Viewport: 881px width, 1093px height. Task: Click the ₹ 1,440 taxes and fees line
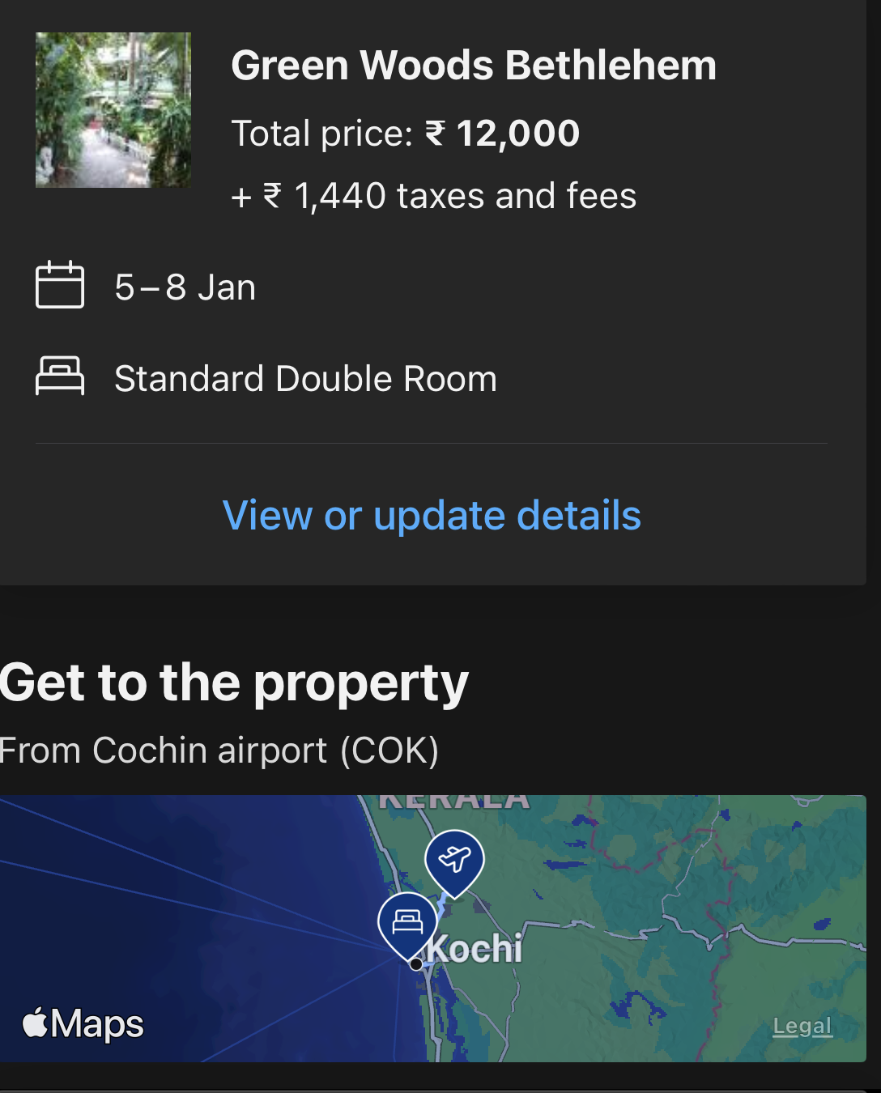(434, 196)
